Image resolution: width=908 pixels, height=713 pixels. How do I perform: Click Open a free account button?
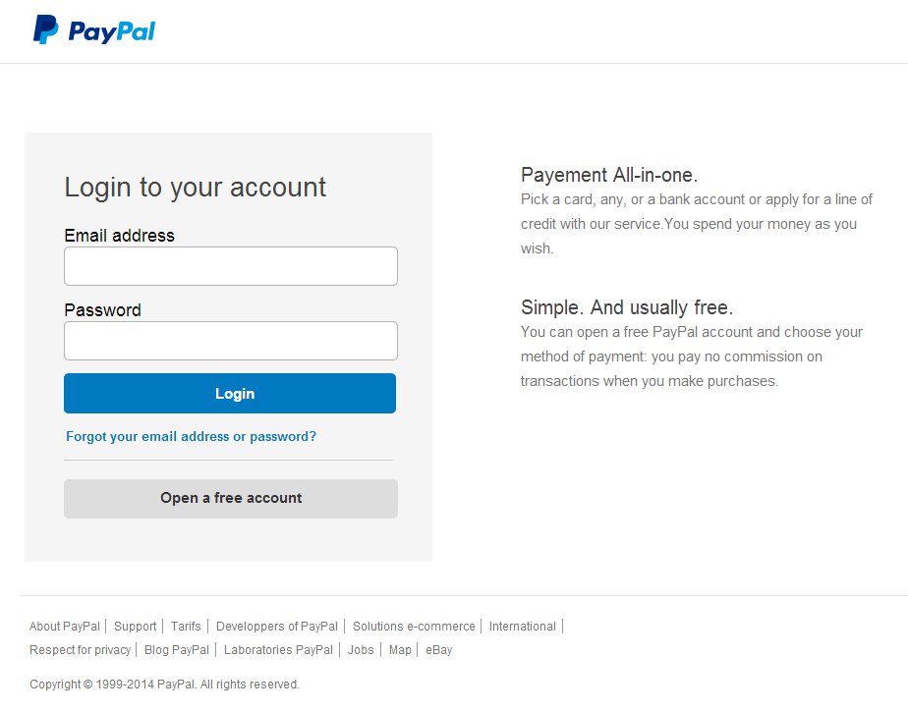230,498
